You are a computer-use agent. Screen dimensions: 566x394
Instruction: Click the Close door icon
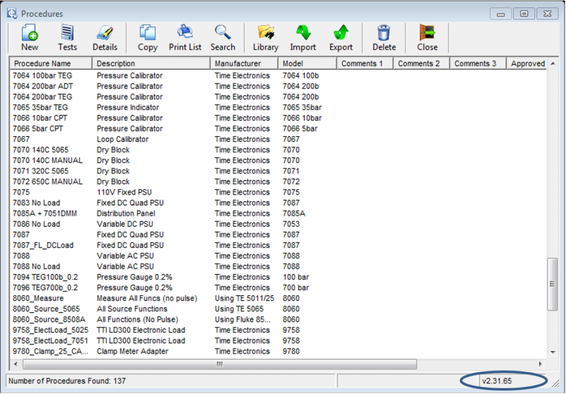tap(427, 33)
